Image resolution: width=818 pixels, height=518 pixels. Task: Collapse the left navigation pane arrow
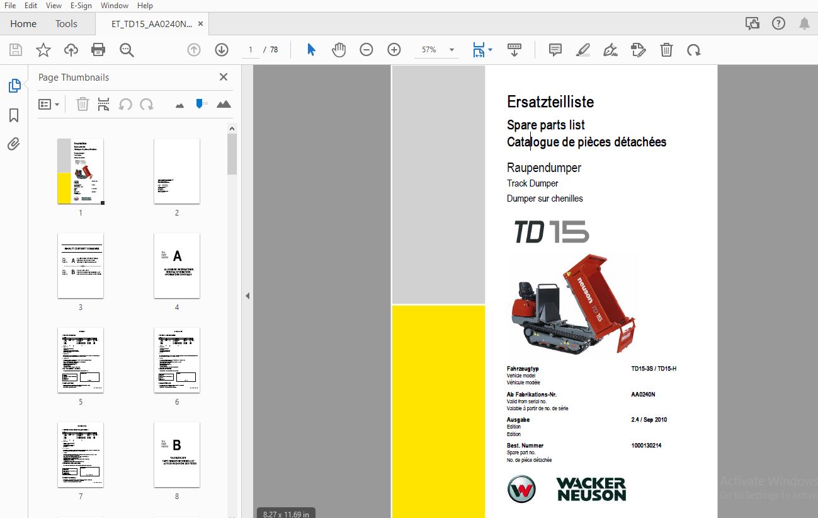click(247, 296)
